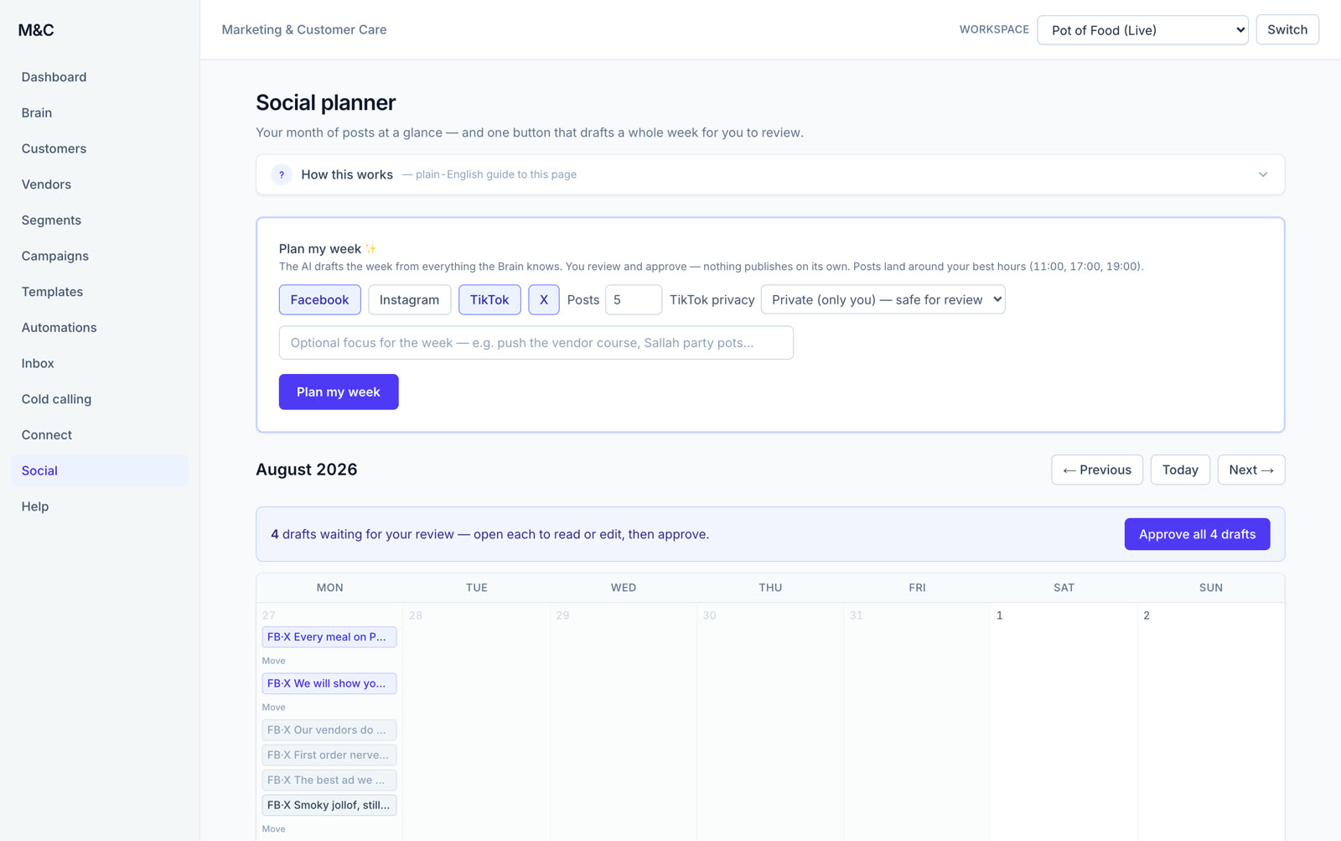Open the TikTok privacy dropdown
1341x841 pixels.
tap(883, 299)
